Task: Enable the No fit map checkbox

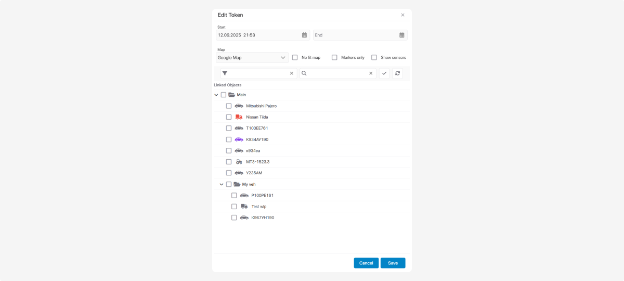Action: coord(295,58)
